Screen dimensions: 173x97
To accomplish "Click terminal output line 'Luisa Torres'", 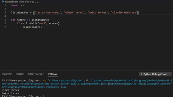I will point(10,93).
